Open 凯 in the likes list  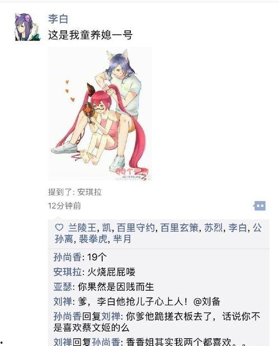point(107,227)
